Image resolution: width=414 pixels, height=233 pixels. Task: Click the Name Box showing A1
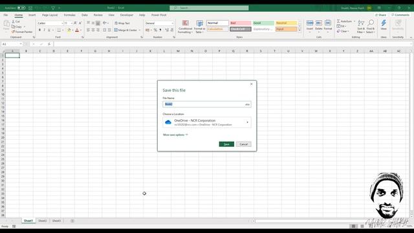point(12,44)
